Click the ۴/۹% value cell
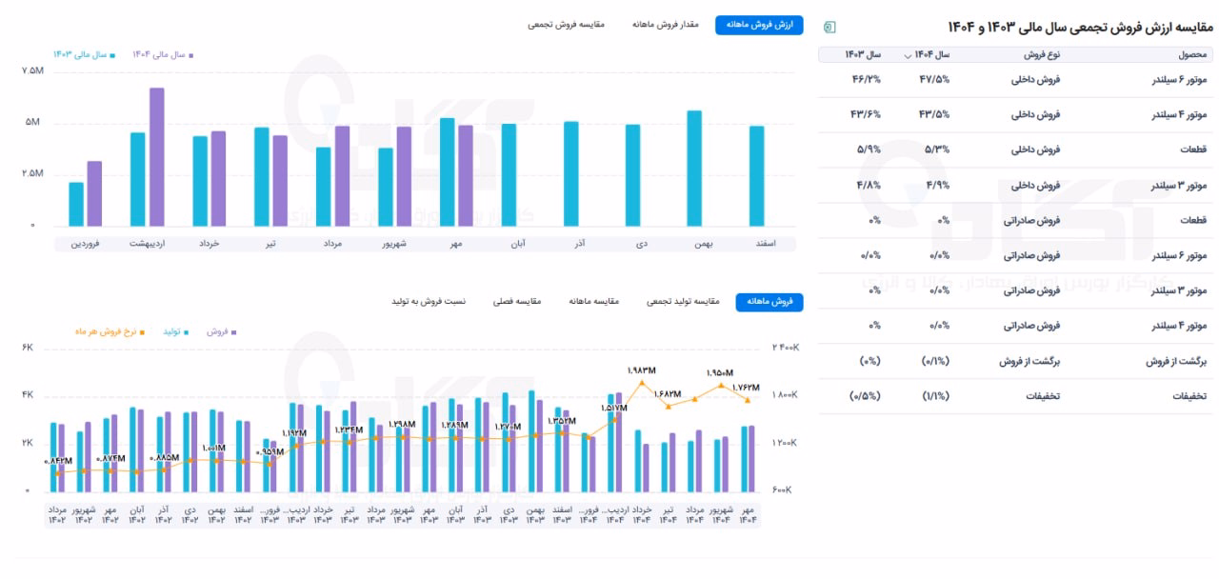The width and height of the screenshot is (1219, 579). (x=937, y=185)
